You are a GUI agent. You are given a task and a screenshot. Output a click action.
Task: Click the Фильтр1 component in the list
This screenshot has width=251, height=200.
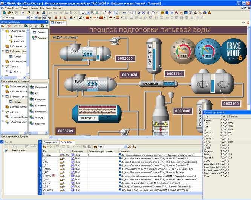(x=40, y=118)
